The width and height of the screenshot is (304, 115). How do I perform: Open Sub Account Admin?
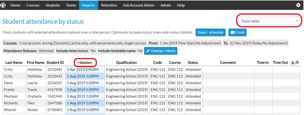pyautogui.click(x=139, y=5)
